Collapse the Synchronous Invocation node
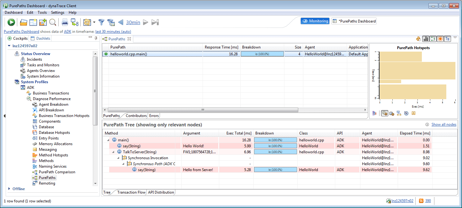This screenshot has width=462, height=208. point(119,158)
